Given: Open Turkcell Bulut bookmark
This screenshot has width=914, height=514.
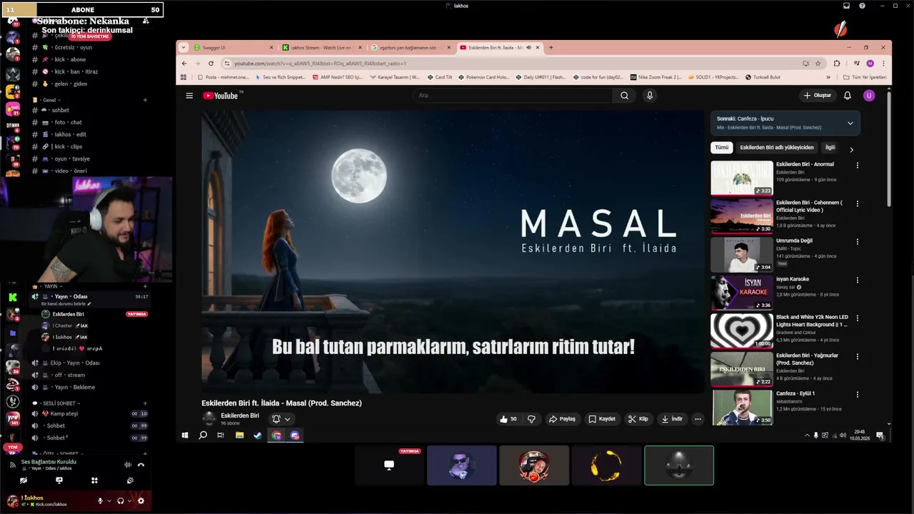Looking at the screenshot, I should click(x=763, y=77).
